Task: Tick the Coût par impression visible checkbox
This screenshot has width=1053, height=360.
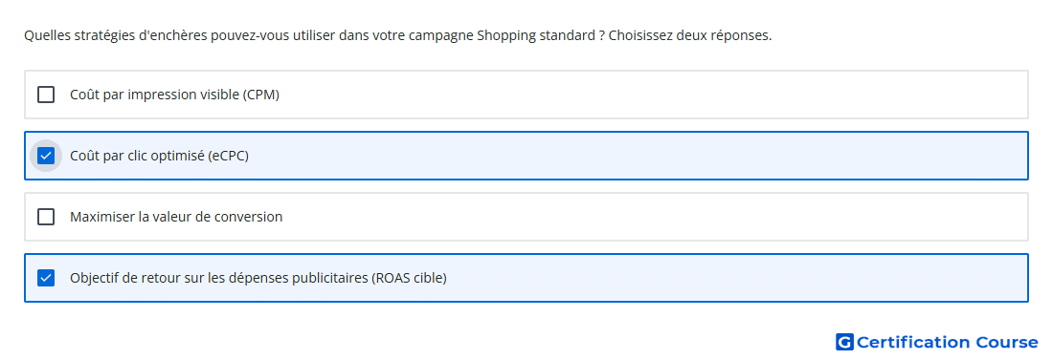Action: tap(46, 95)
